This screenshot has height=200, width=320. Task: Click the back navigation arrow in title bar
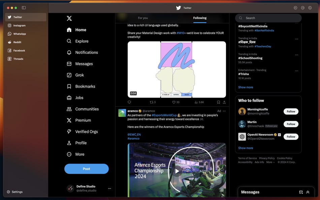click(295, 8)
